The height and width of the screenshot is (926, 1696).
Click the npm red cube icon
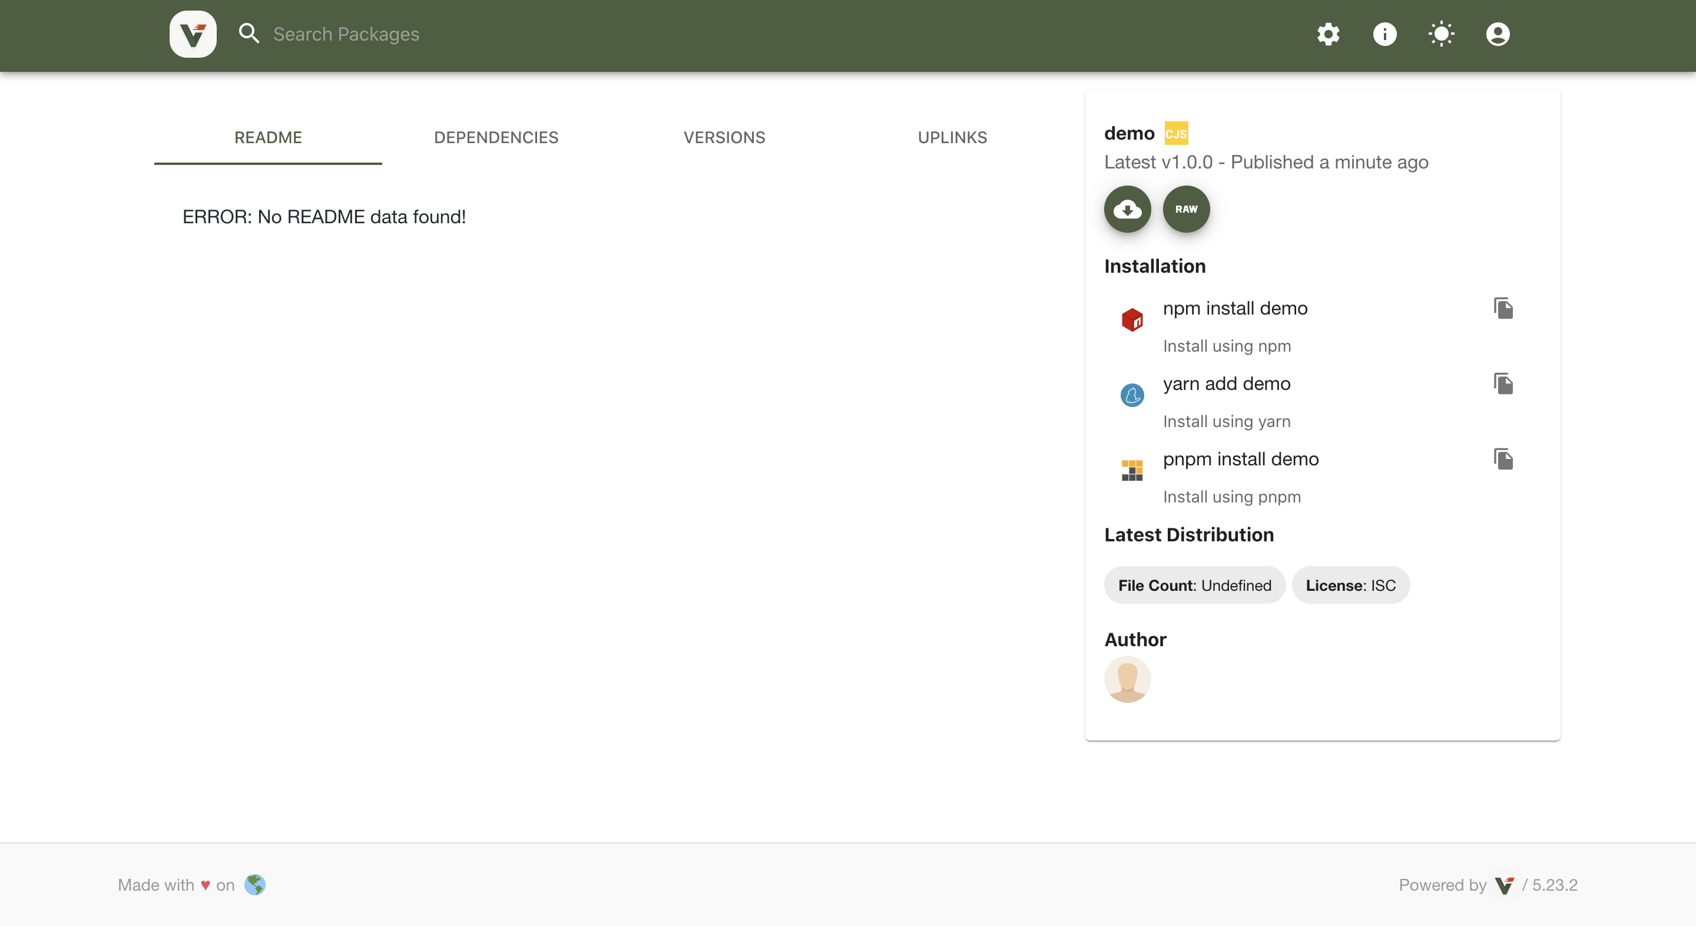(1132, 319)
